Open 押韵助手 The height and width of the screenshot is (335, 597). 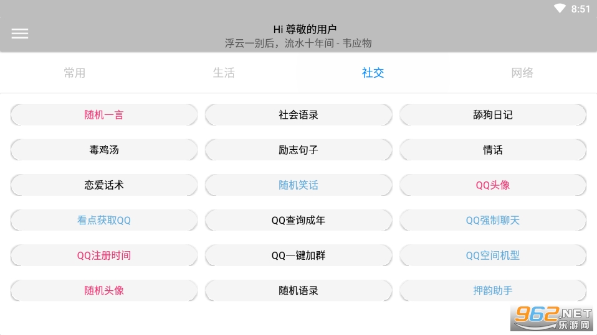(493, 290)
